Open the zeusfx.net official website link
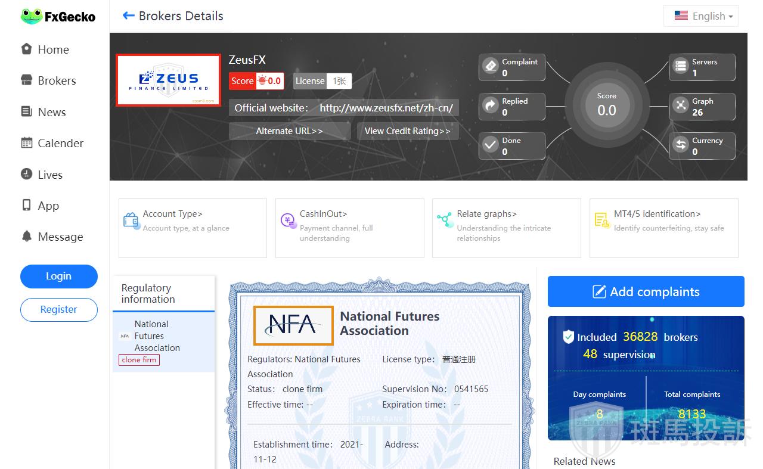Screen dimensions: 763x469 (386, 108)
